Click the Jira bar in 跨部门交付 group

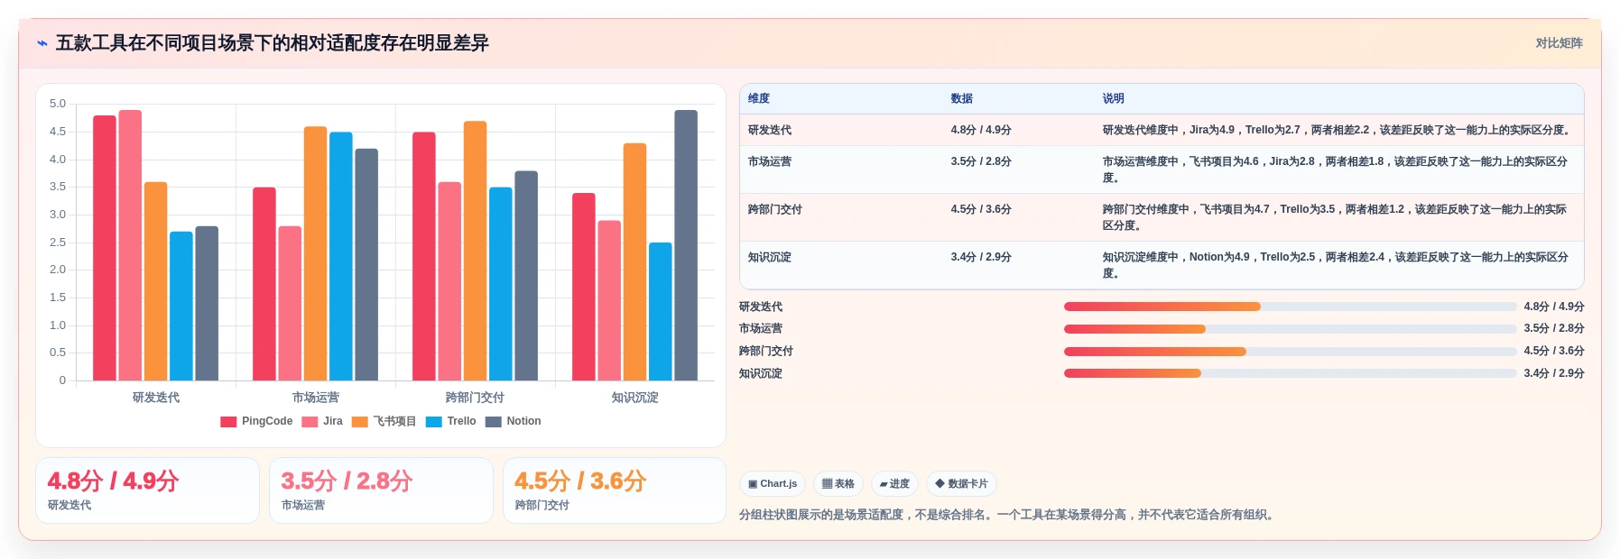click(x=449, y=281)
